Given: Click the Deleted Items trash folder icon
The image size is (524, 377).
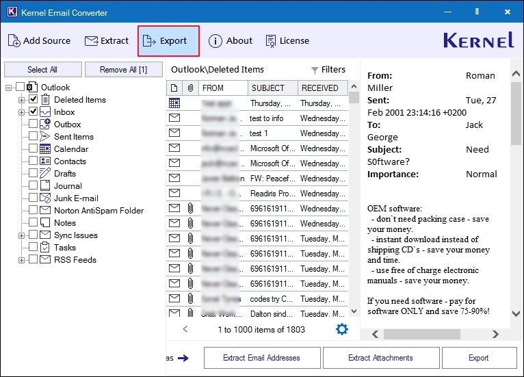Looking at the screenshot, I should coord(45,100).
